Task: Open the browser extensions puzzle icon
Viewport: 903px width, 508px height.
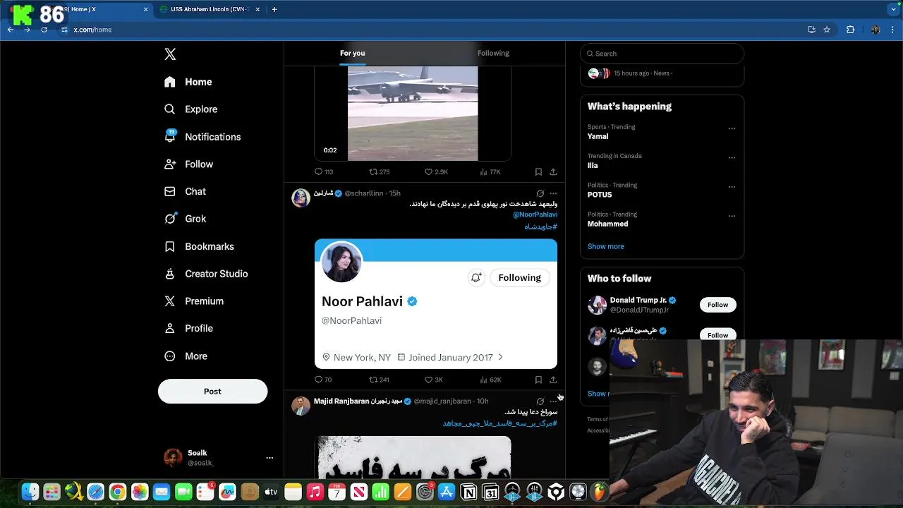Action: tap(850, 30)
